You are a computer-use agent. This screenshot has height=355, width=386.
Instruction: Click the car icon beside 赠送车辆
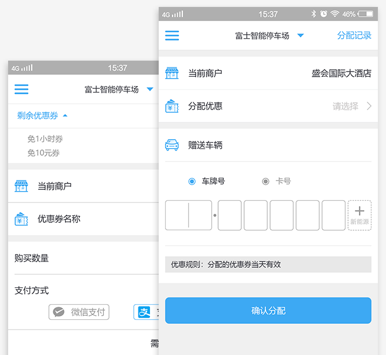[x=172, y=145]
